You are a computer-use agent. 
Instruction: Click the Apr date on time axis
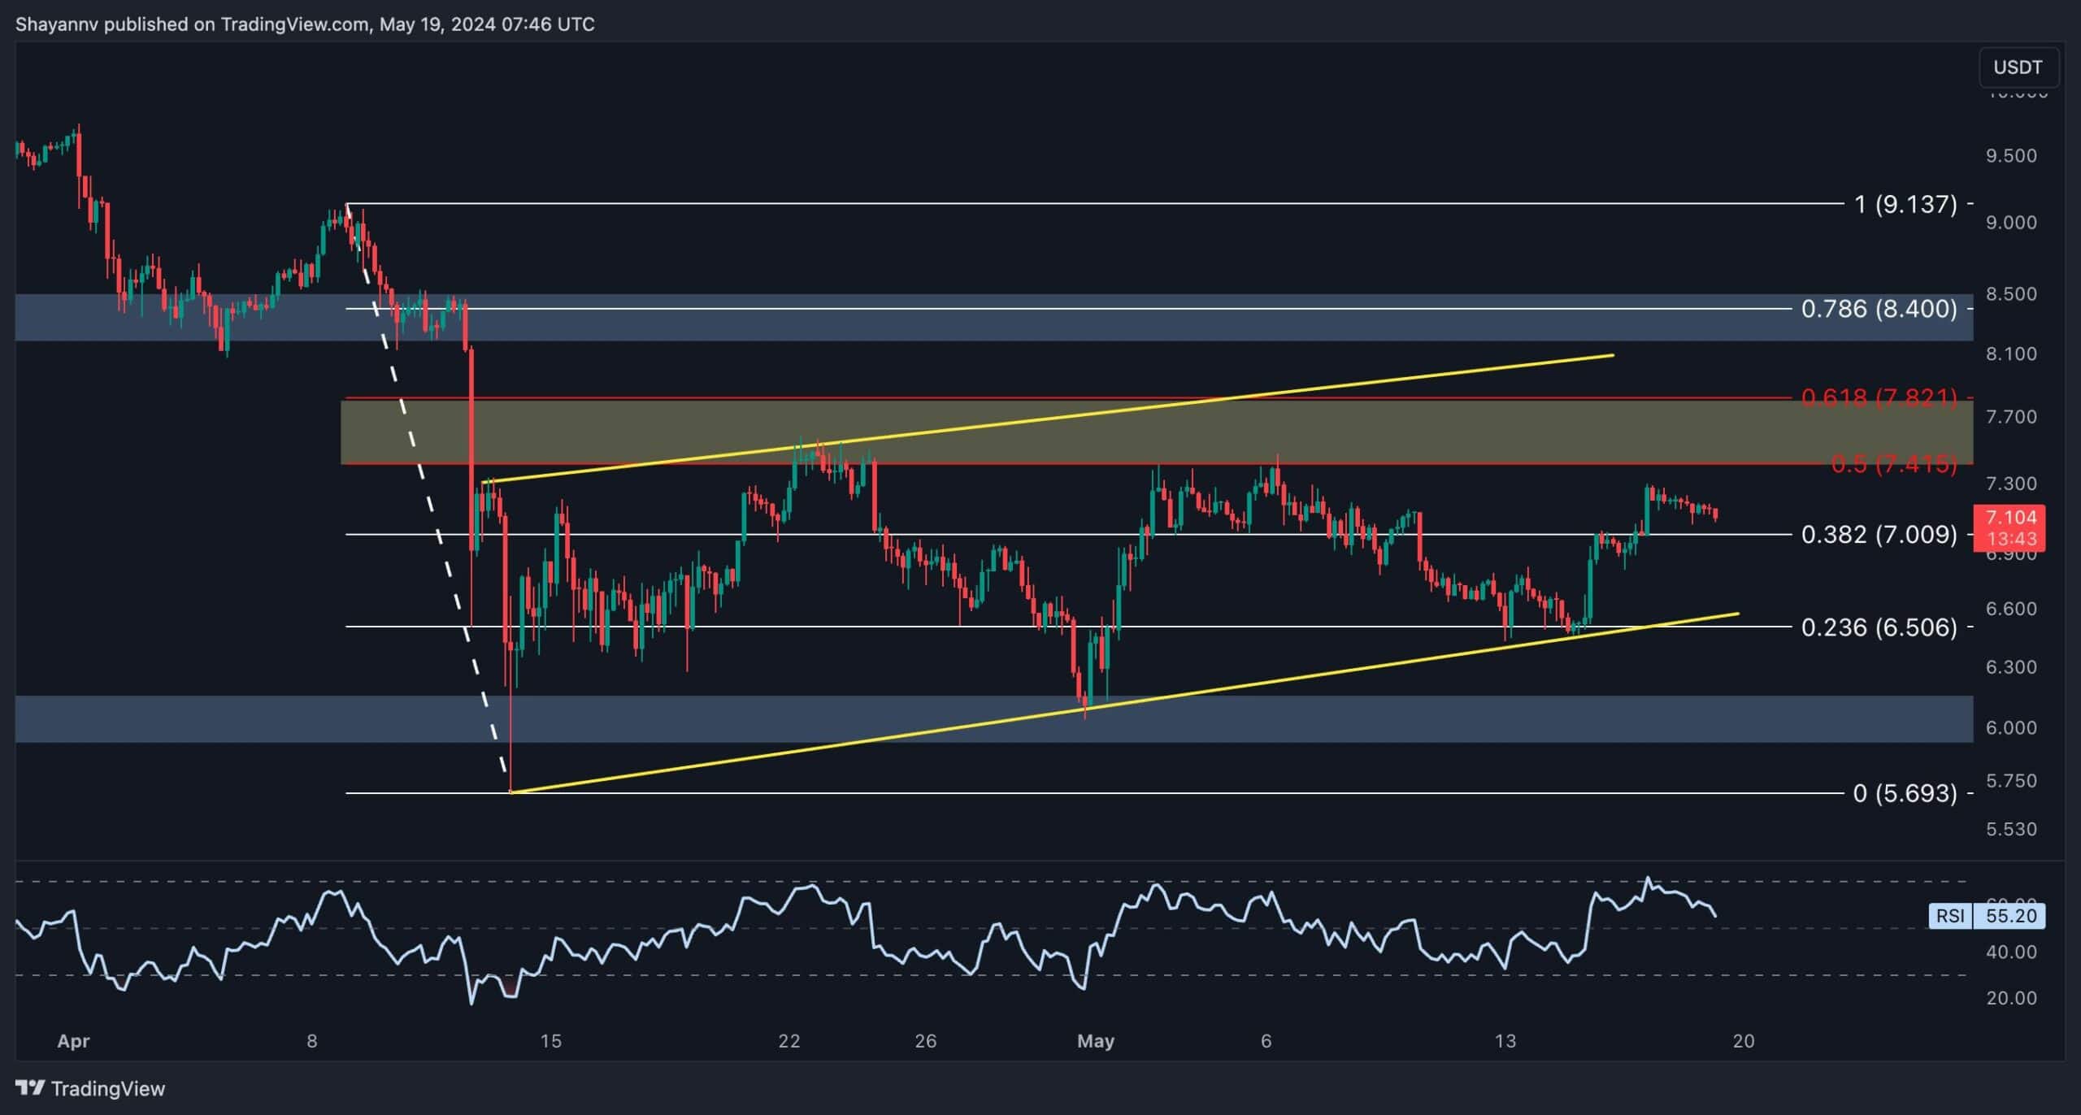(73, 1041)
